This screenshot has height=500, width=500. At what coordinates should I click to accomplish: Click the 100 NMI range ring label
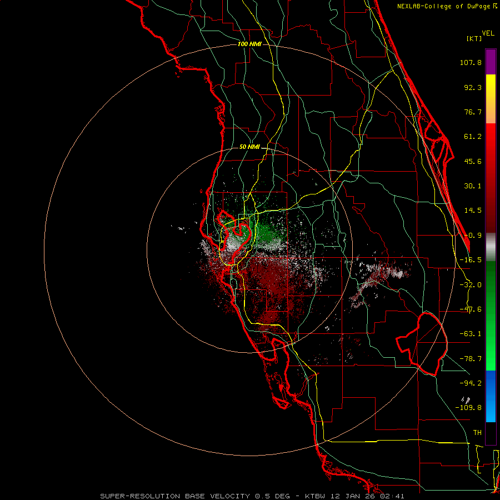click(249, 44)
